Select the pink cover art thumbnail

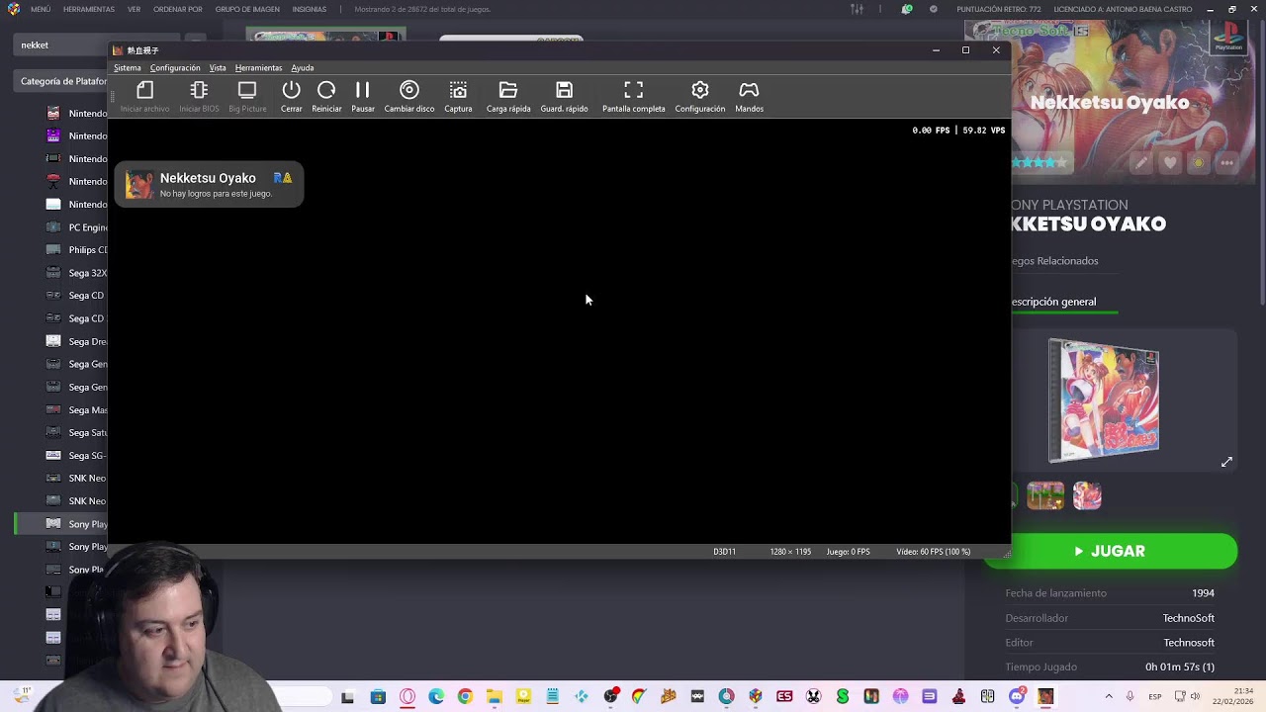point(1087,495)
